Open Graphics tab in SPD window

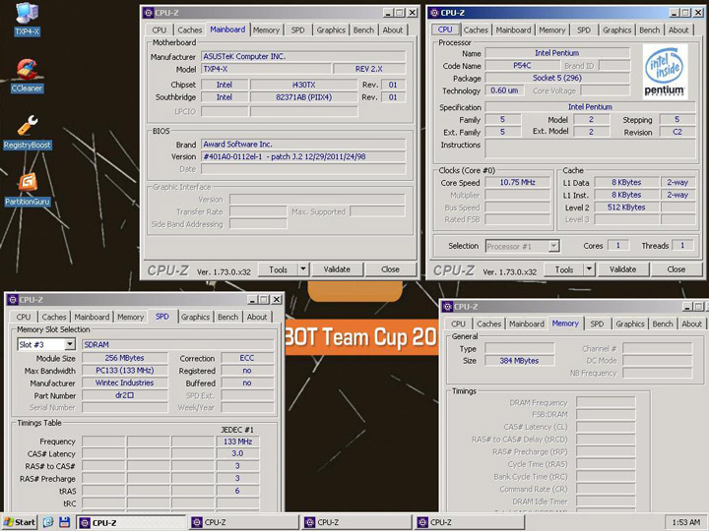pyautogui.click(x=195, y=317)
